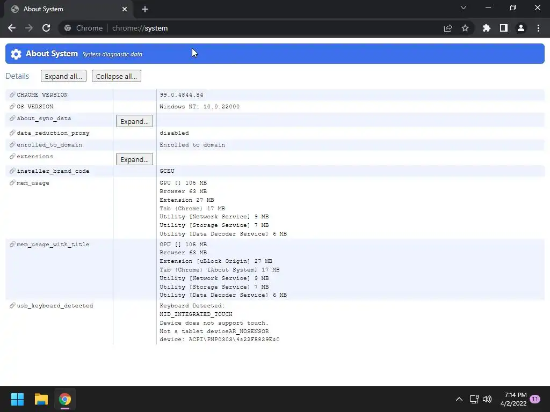550x412 pixels.
Task: Open the side panel icon
Action: [504, 28]
